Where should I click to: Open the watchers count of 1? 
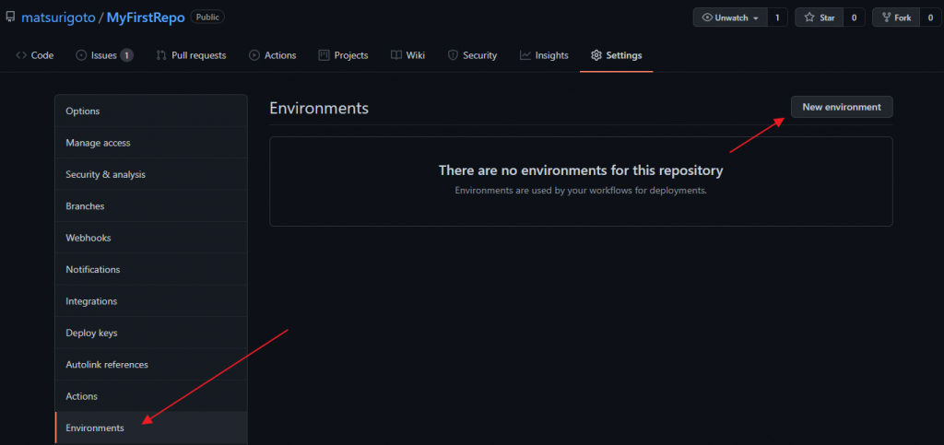pyautogui.click(x=777, y=18)
